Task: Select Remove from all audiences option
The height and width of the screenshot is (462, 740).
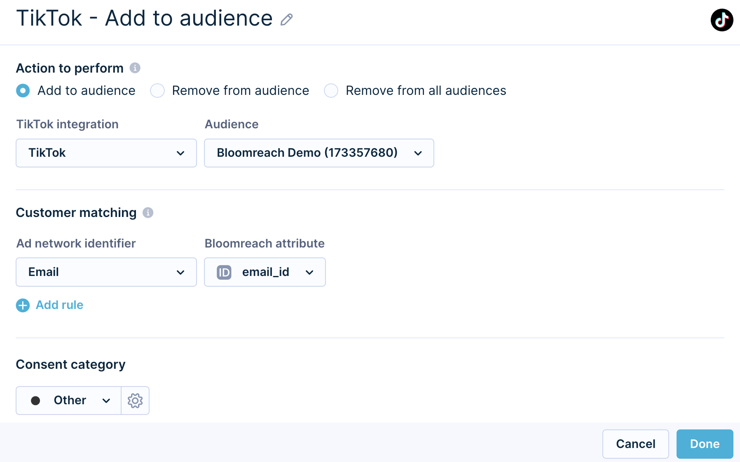Action: click(x=331, y=90)
